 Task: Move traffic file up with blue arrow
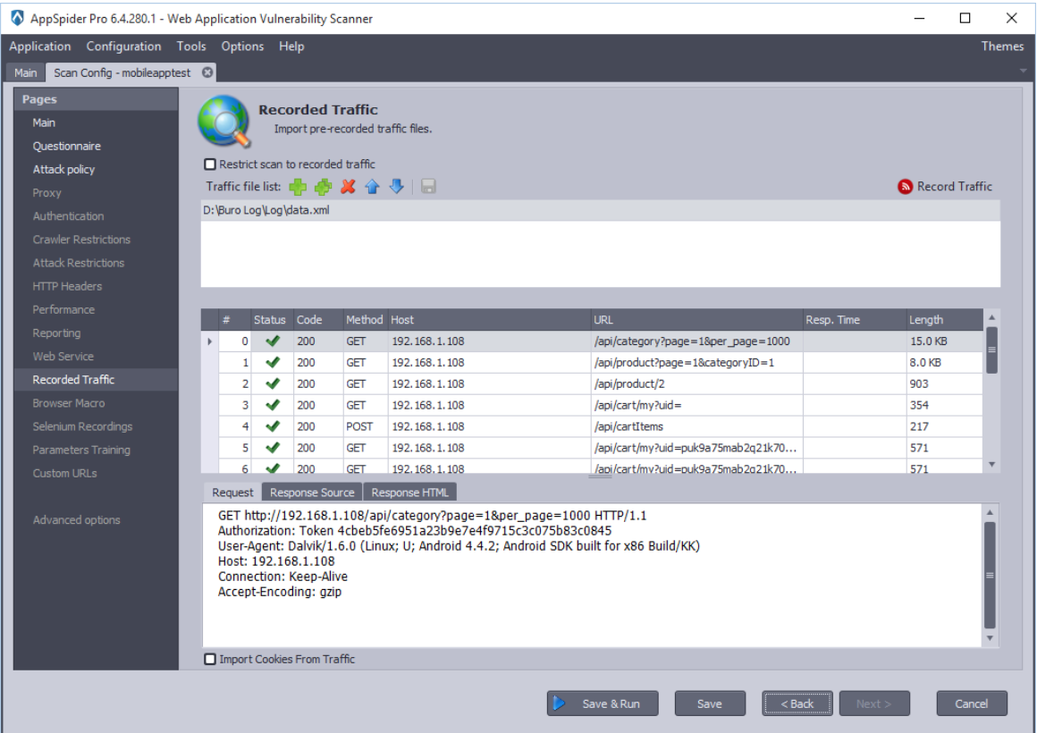pos(373,187)
